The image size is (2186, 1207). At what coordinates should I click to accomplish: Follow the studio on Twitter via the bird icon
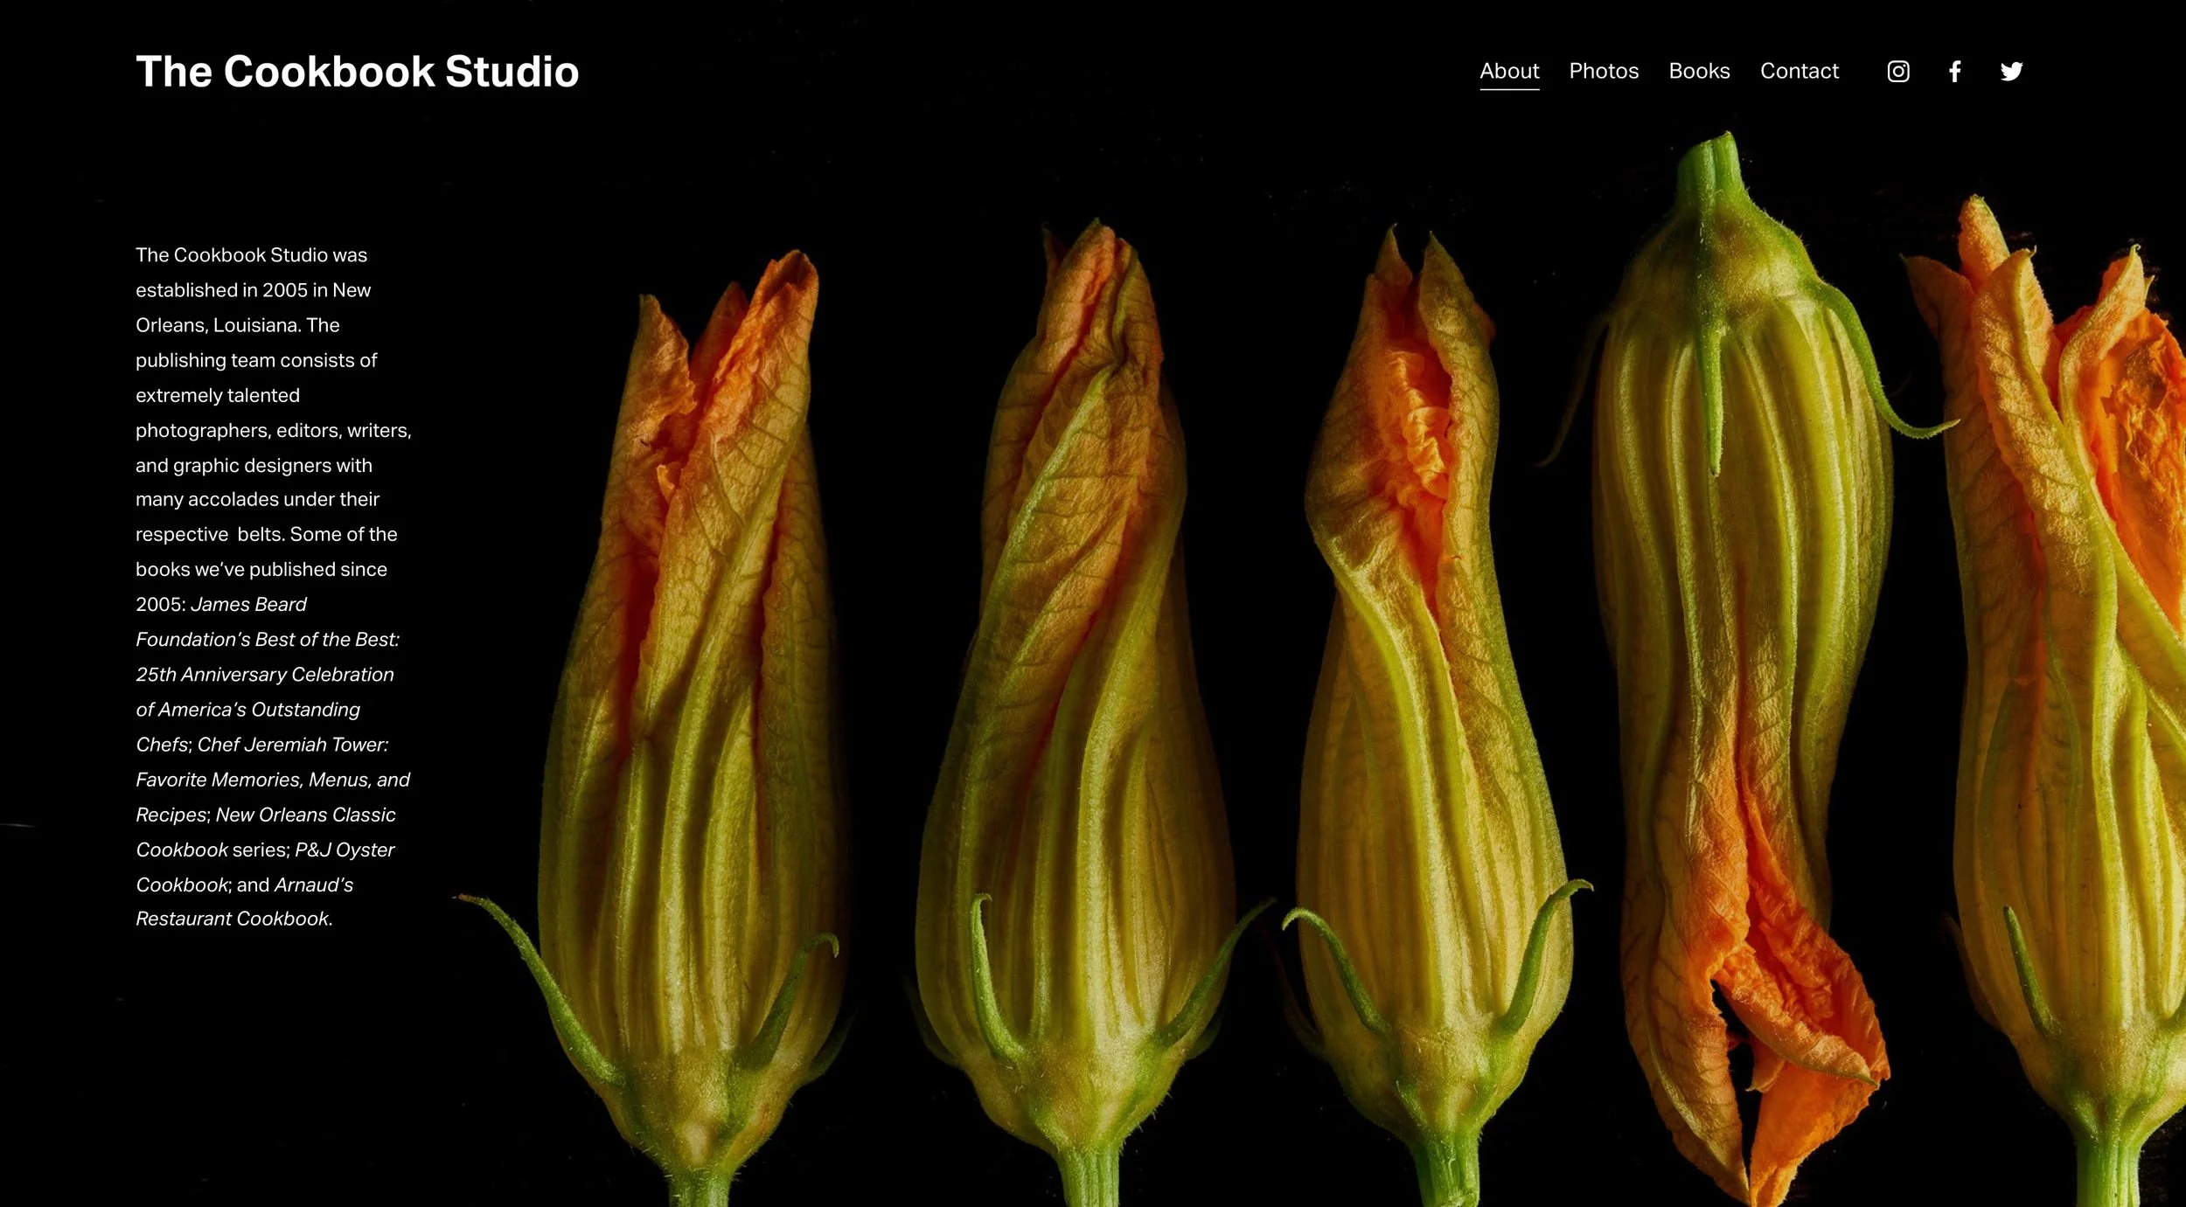[2012, 72]
